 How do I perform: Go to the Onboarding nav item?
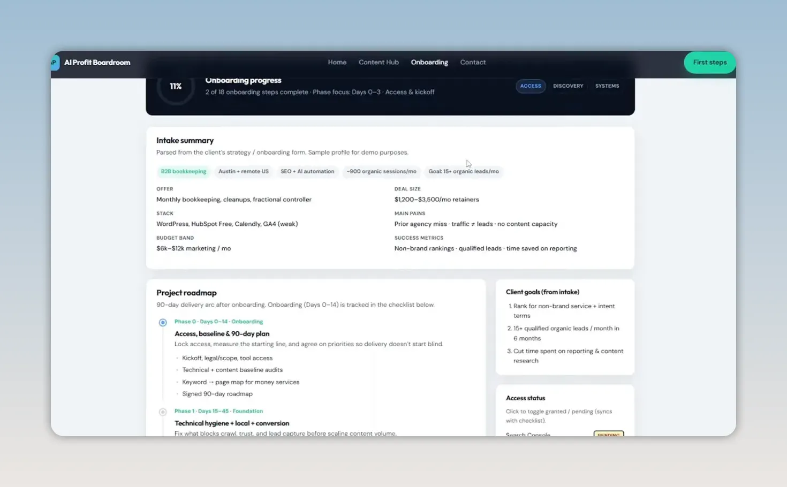(x=429, y=62)
